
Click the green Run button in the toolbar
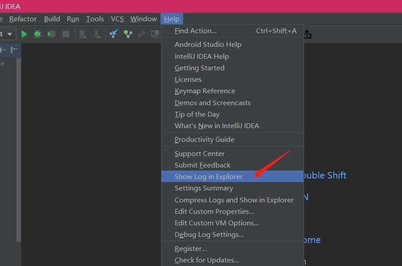(24, 34)
